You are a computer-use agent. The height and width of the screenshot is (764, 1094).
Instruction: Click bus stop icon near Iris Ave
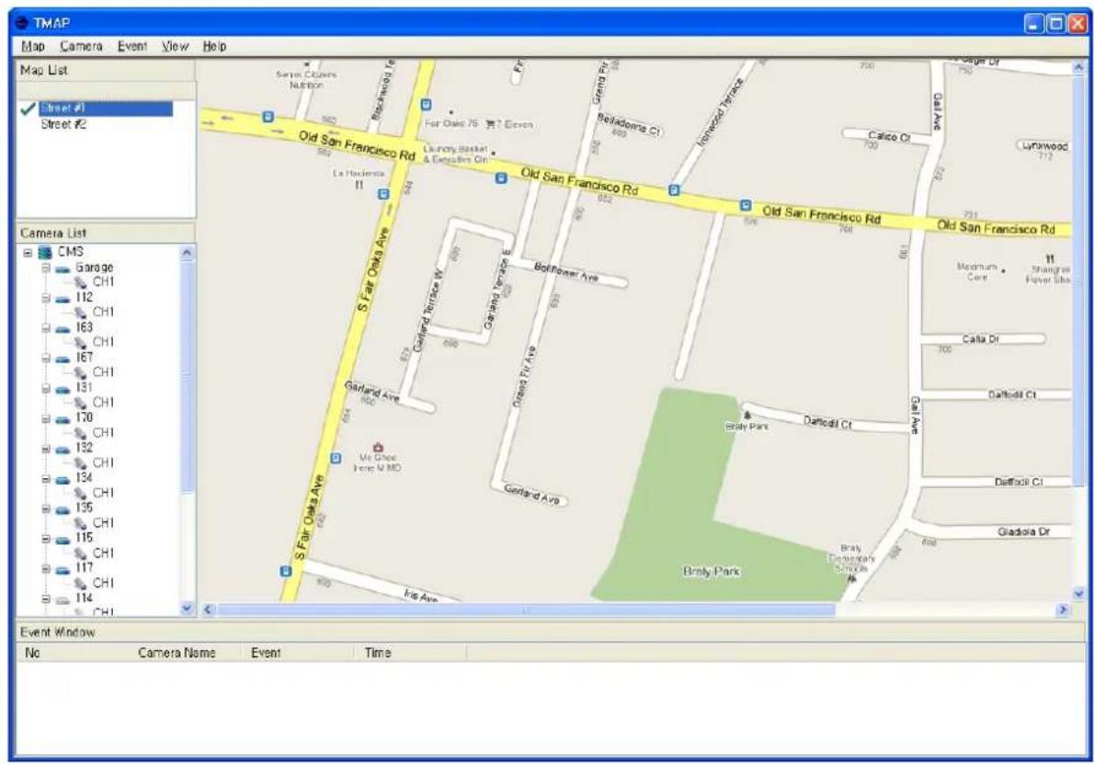click(285, 572)
